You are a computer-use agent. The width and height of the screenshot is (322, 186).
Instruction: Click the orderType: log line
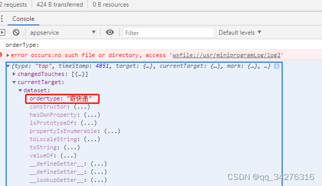tap(22, 45)
